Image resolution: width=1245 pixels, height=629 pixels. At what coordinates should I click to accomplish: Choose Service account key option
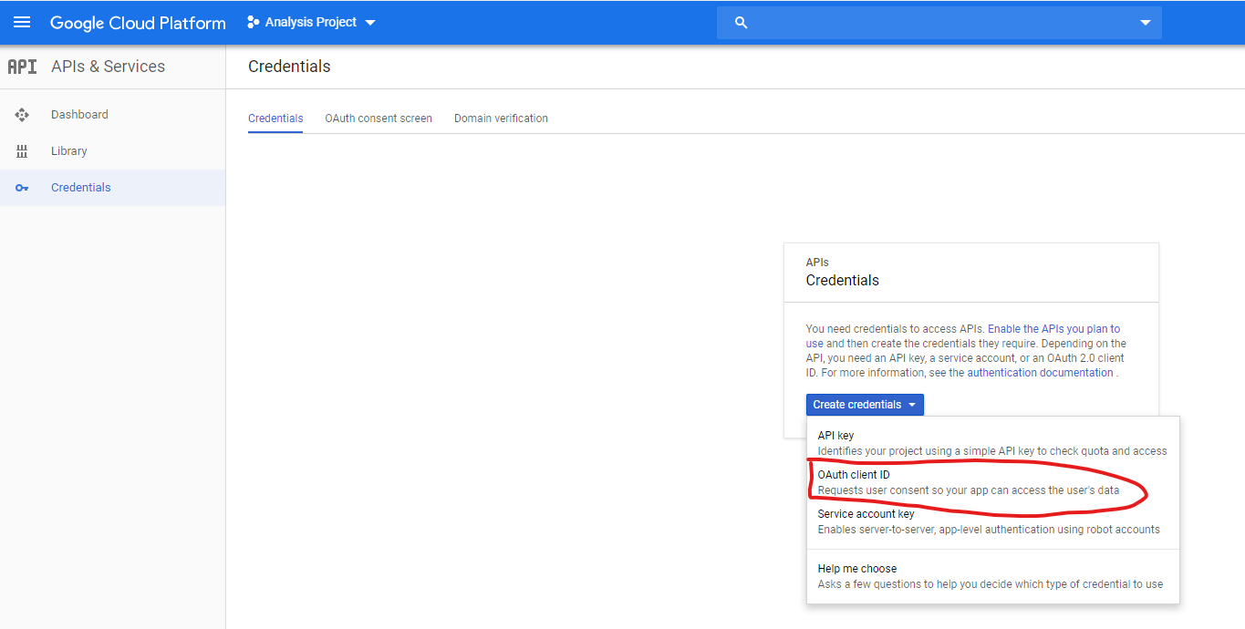(993, 521)
